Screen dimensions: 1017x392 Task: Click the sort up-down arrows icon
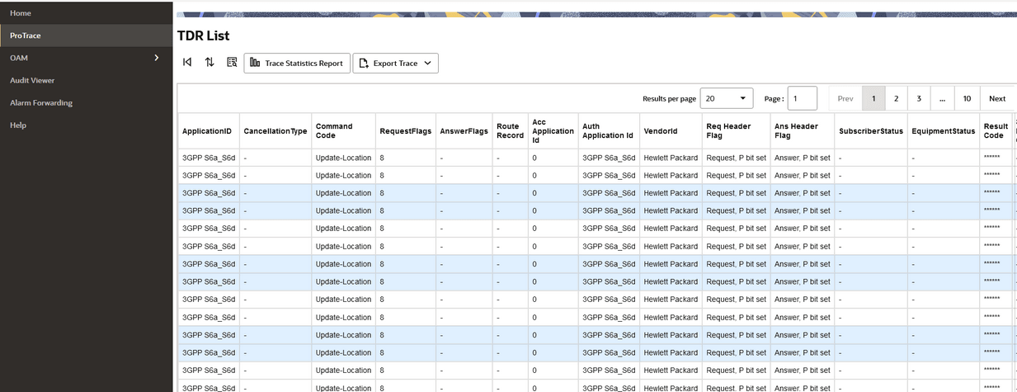pyautogui.click(x=210, y=63)
